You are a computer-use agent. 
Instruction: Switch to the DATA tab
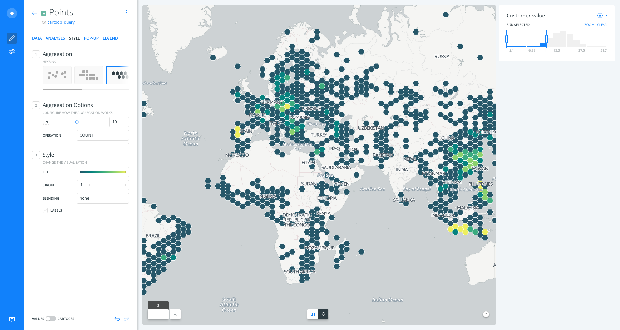pos(37,38)
